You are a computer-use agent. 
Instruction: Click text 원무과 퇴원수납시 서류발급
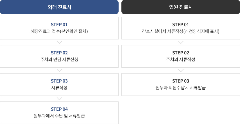(181, 88)
